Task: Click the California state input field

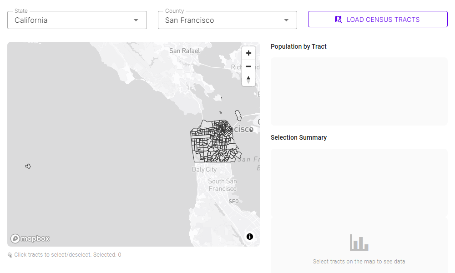Action: 68,20
